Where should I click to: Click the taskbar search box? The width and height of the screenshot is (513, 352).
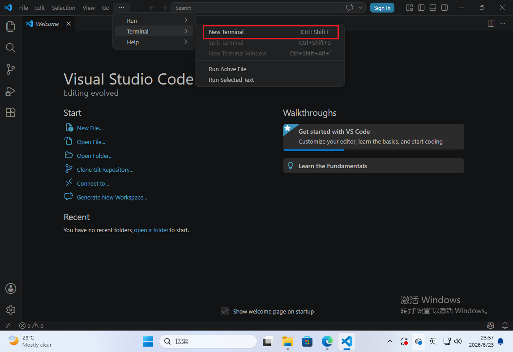tap(208, 341)
